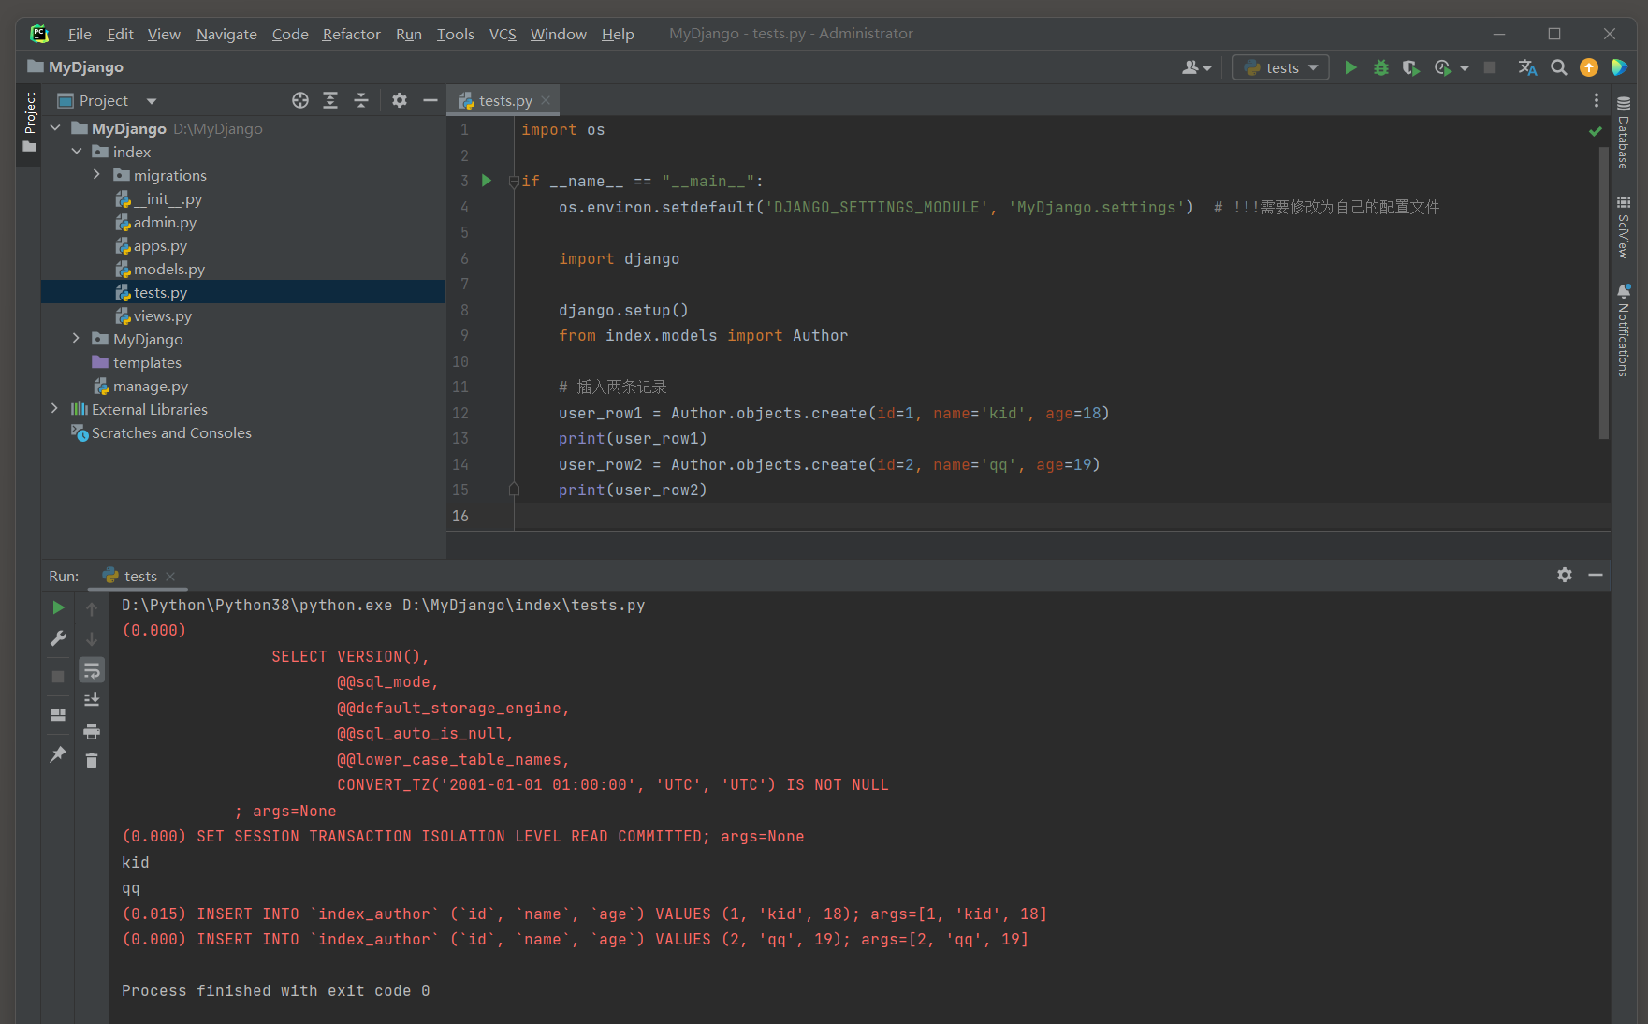Screen dimensions: 1648x1024
Task: Pin the Run tab
Action: click(58, 753)
